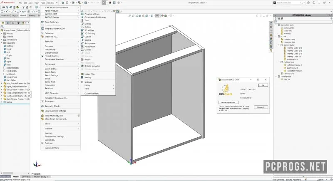The height and width of the screenshot is (181, 333).
Task: Click License agreement button
Action: (x=229, y=102)
